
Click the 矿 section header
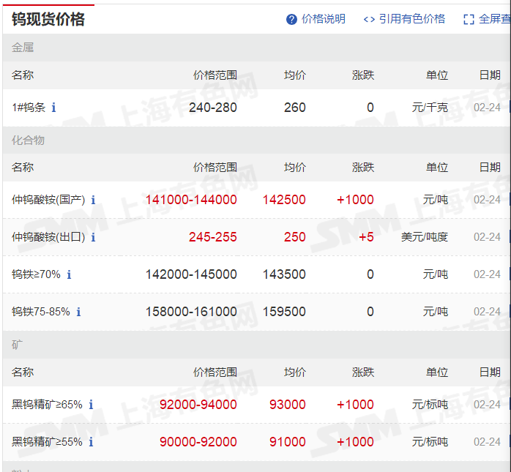(x=18, y=345)
